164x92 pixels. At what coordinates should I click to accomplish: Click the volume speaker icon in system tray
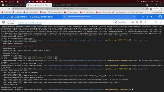click(146, 2)
